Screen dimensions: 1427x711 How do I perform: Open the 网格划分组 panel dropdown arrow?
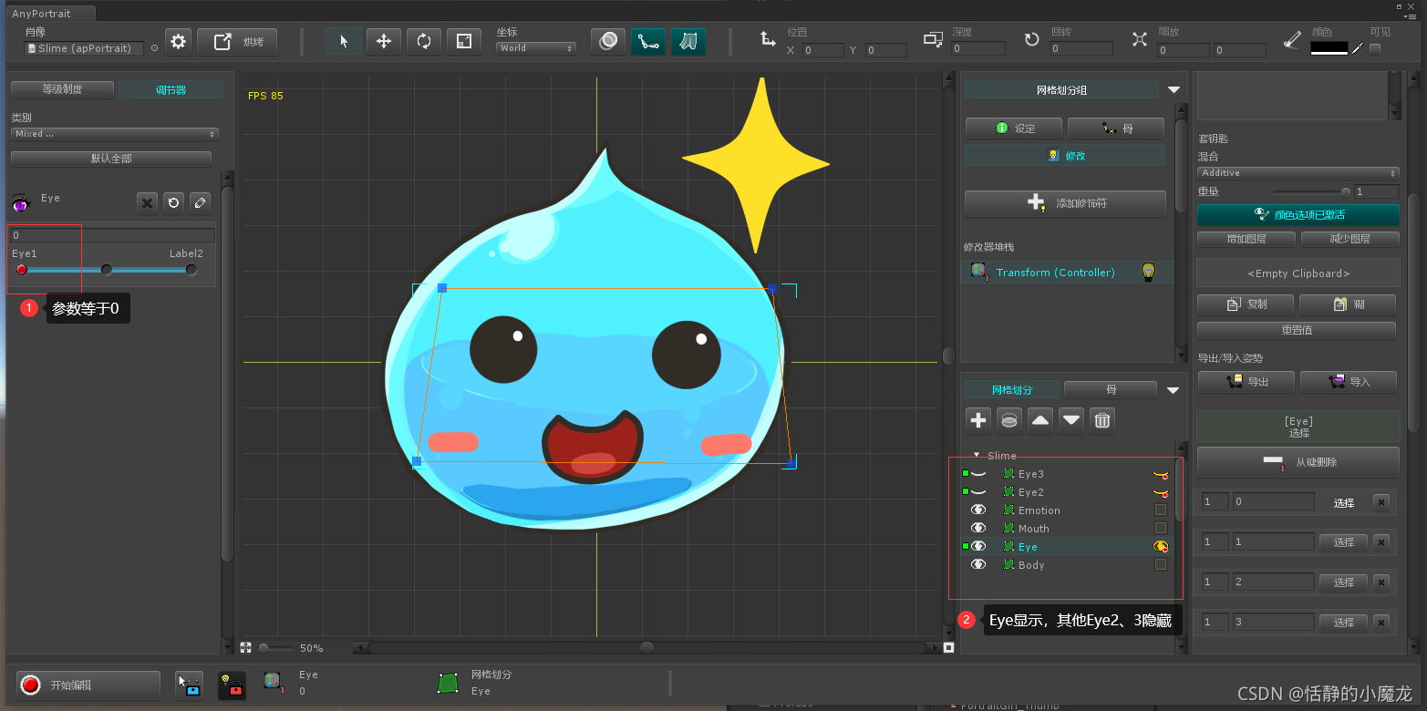pyautogui.click(x=1174, y=90)
